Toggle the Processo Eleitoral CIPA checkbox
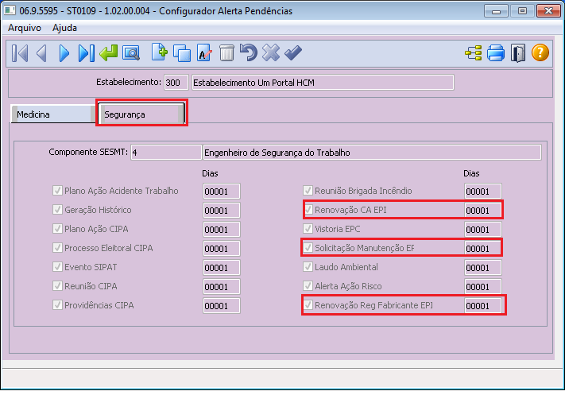Viewport: 565px width, 395px height. coord(57,248)
